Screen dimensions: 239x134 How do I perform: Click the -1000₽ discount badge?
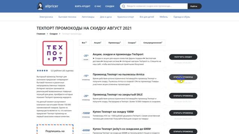click(86, 113)
